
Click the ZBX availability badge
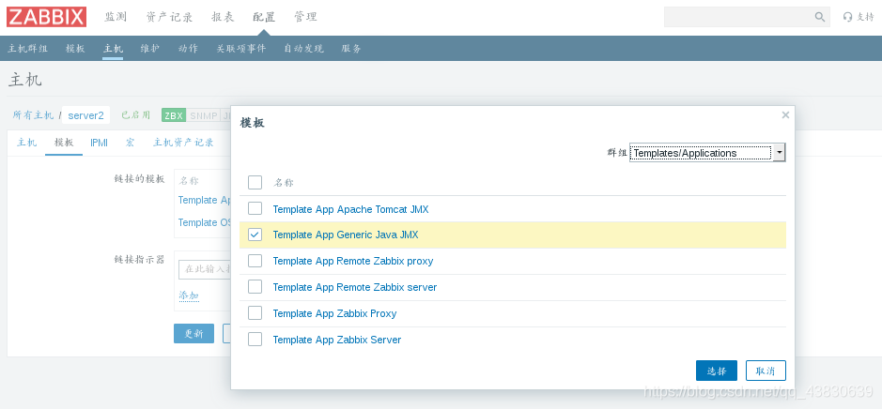173,115
